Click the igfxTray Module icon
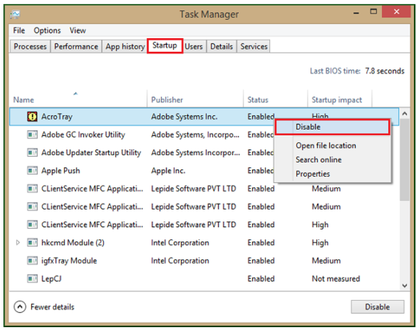Image resolution: width=416 pixels, height=330 pixels. pos(32,260)
